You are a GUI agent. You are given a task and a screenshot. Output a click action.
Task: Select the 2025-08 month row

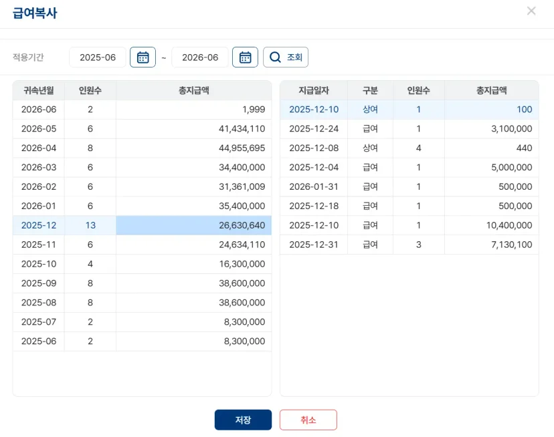pos(142,303)
